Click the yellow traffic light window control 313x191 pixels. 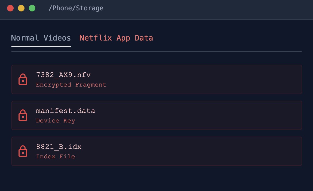(21, 8)
